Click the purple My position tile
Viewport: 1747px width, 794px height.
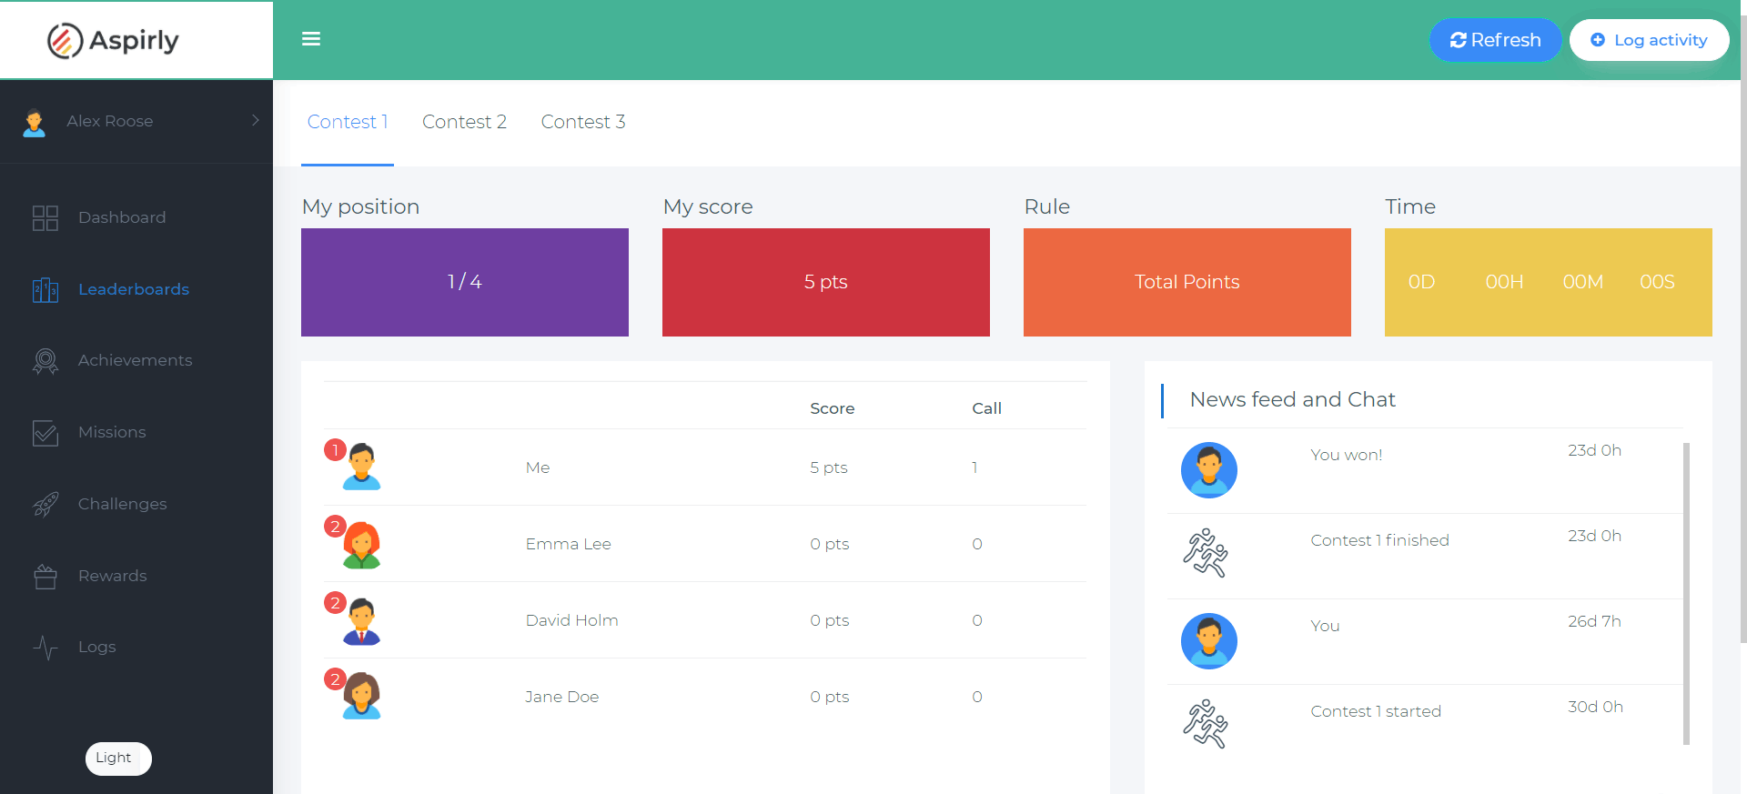point(464,282)
